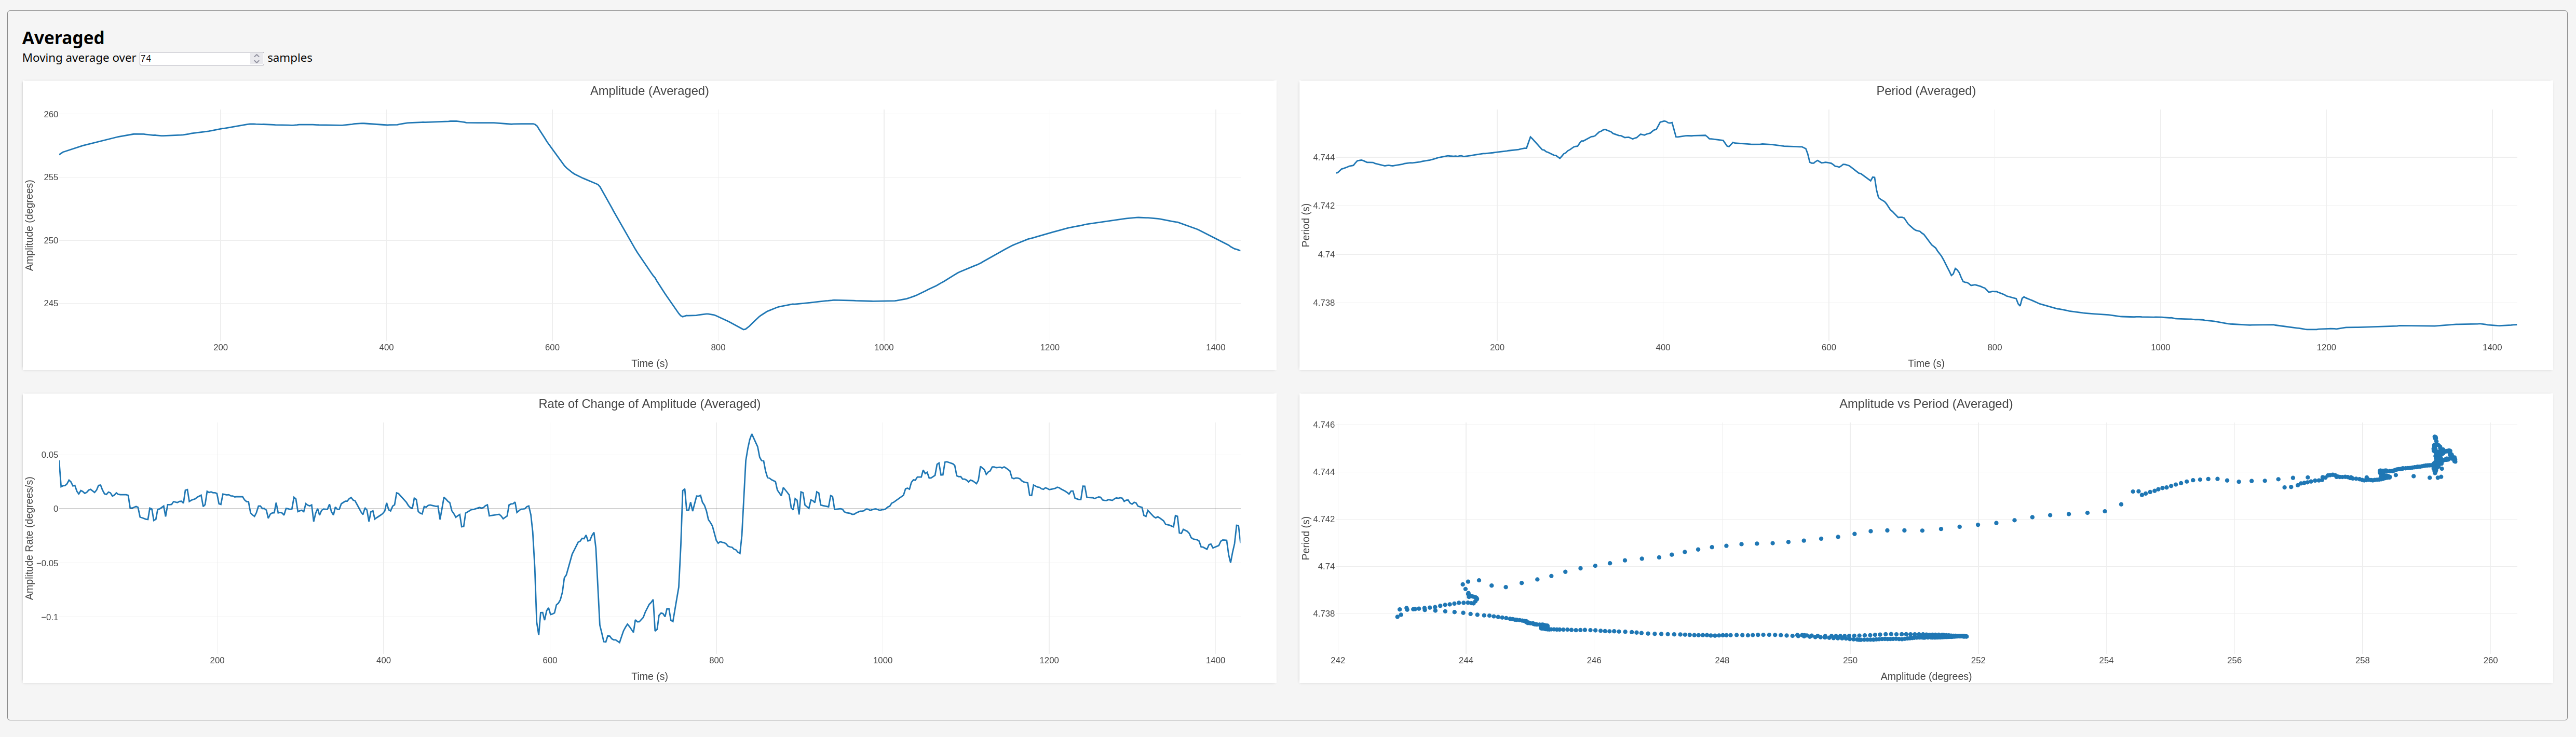Screen dimensions: 2576x737
Task: Click the −0.1 tick on Rate of Change chart
Action: click(x=49, y=617)
